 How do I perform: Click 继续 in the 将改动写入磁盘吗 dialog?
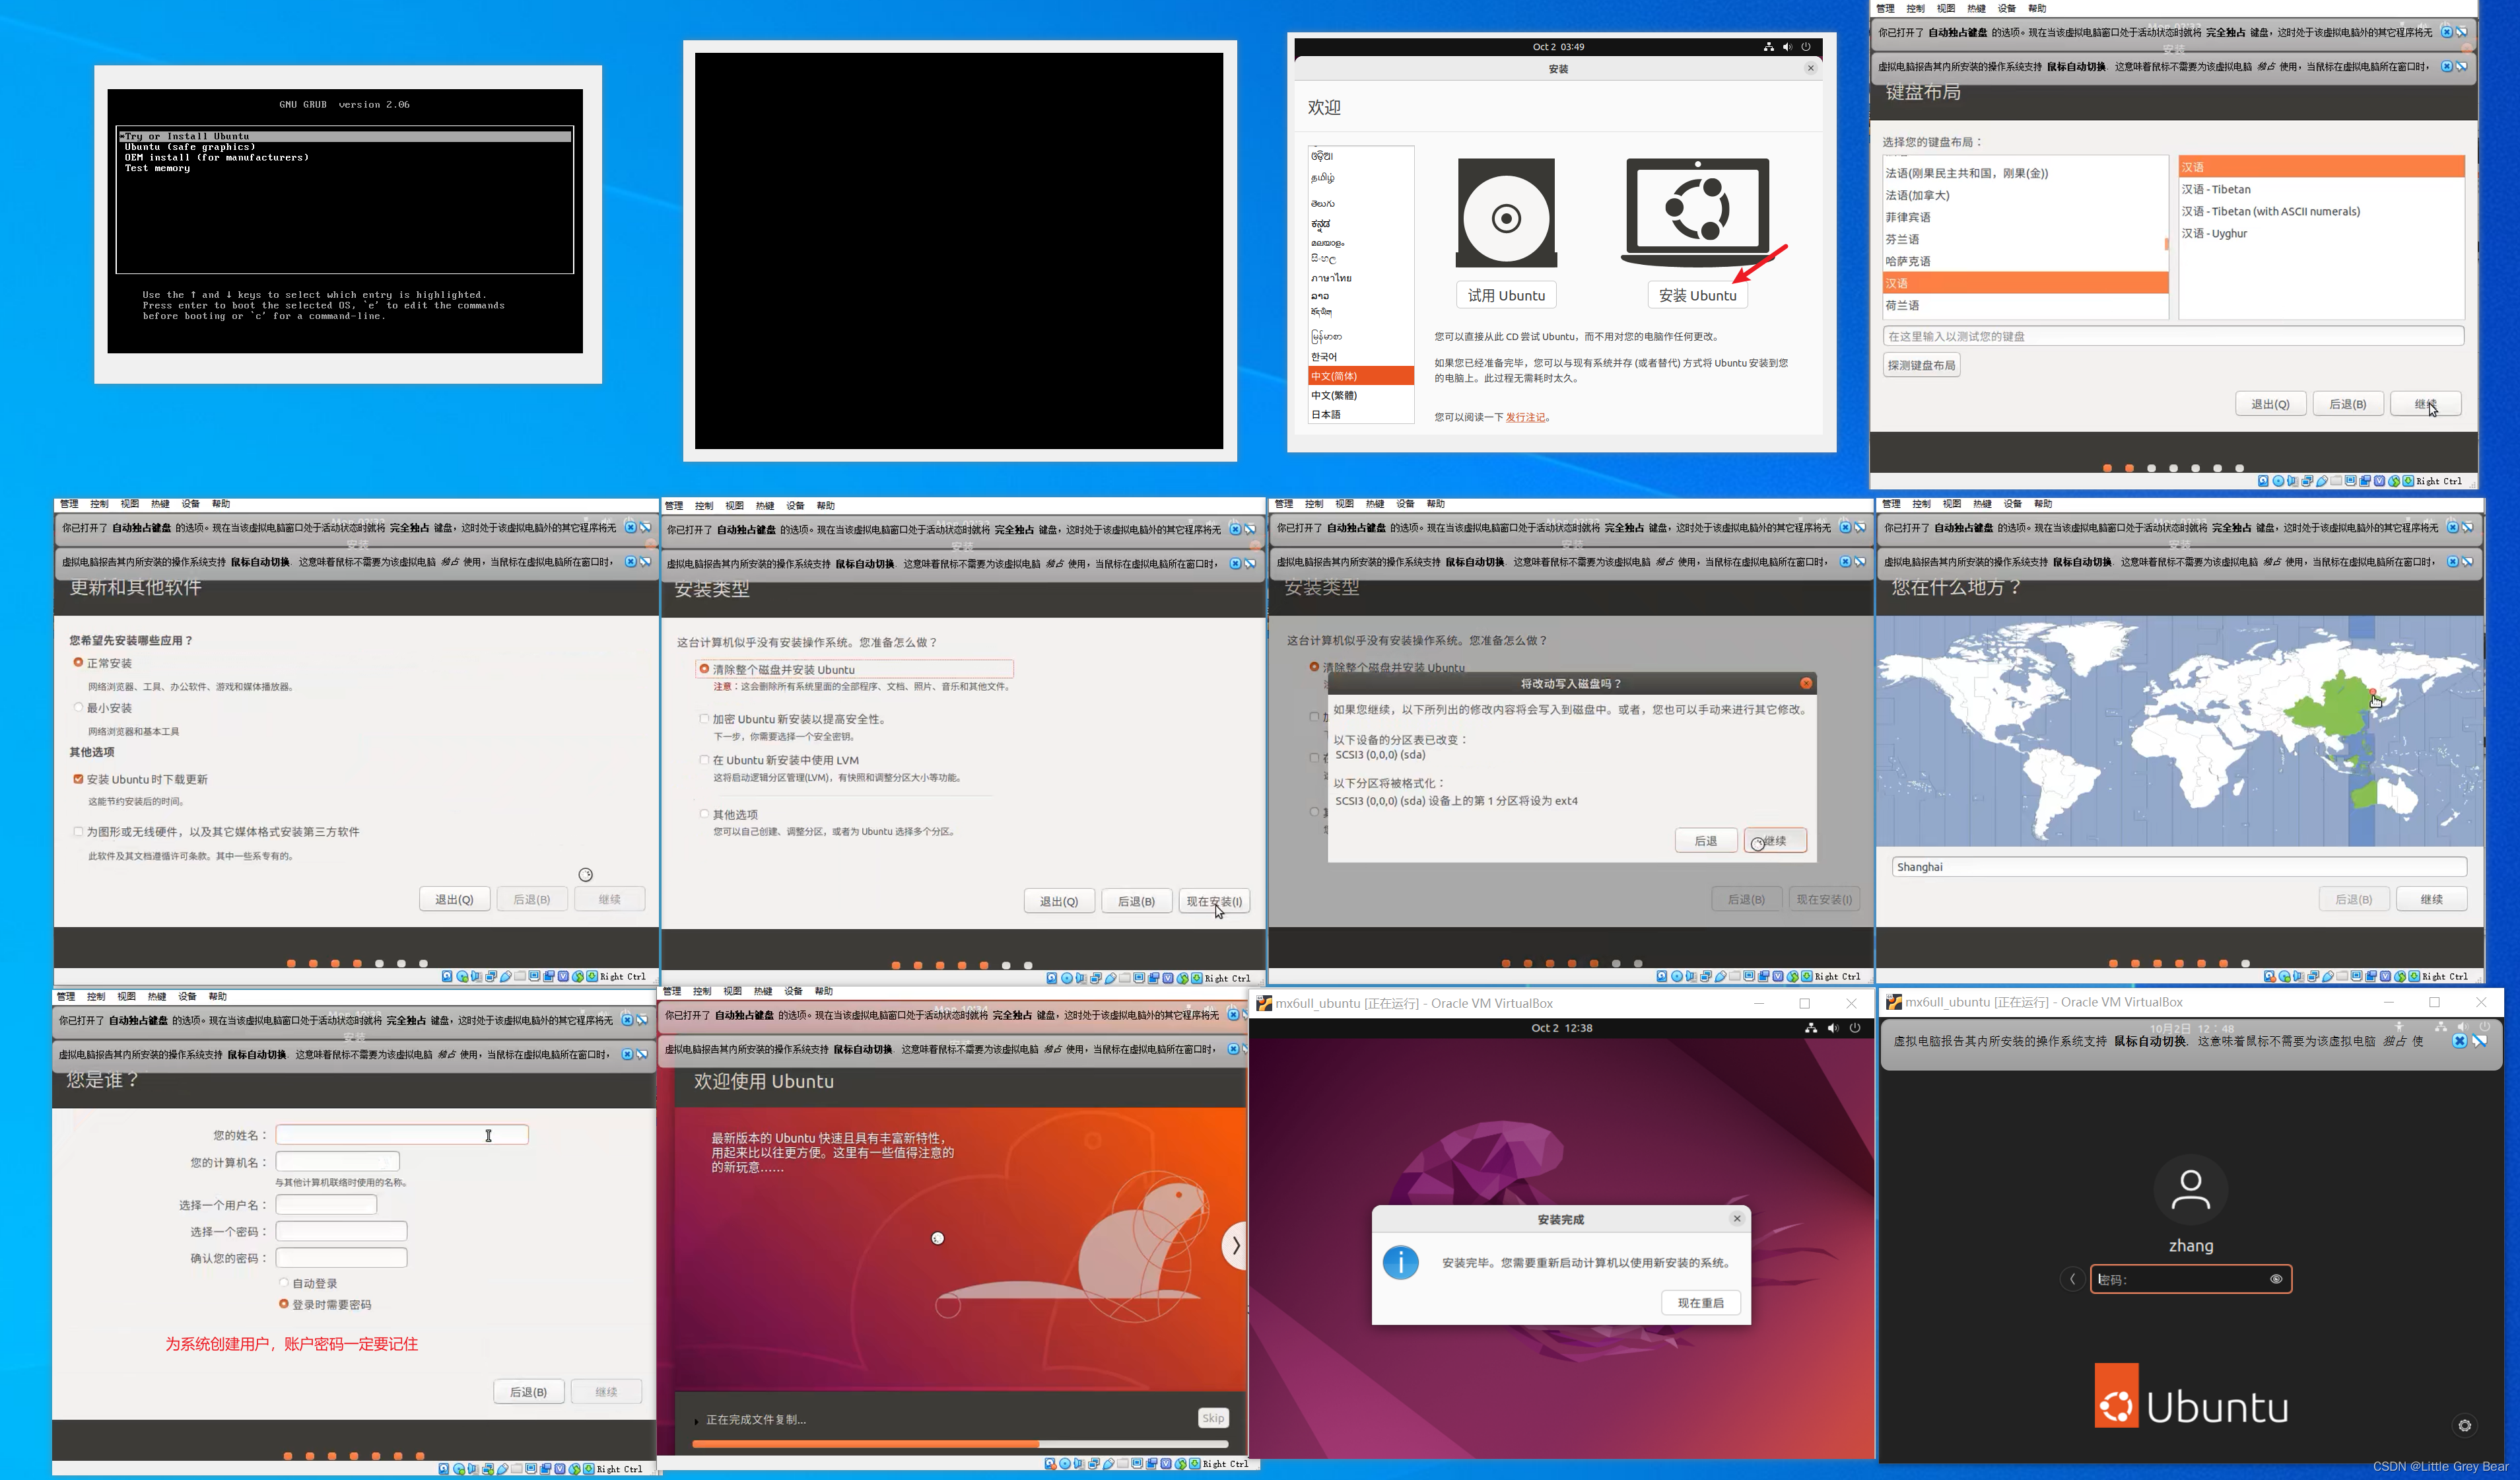pos(1775,840)
